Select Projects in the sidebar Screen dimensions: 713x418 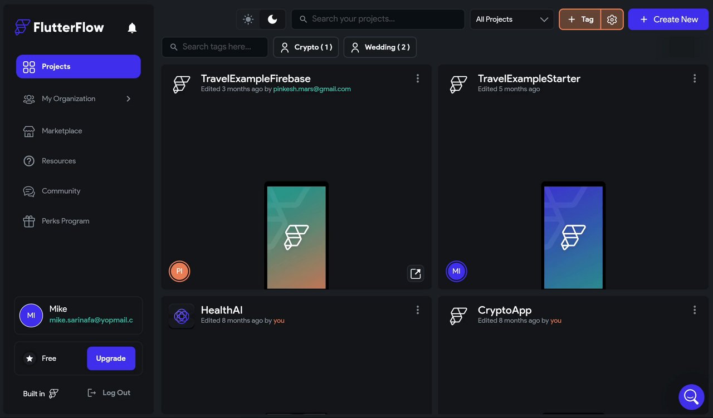pyautogui.click(x=79, y=66)
